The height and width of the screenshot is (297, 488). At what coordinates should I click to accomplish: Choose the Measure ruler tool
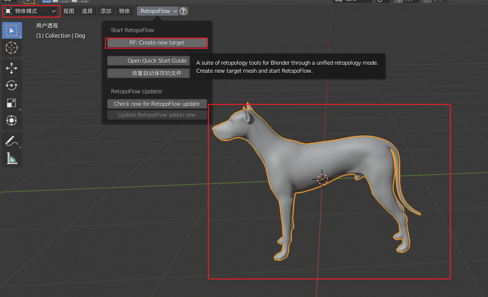(12, 159)
